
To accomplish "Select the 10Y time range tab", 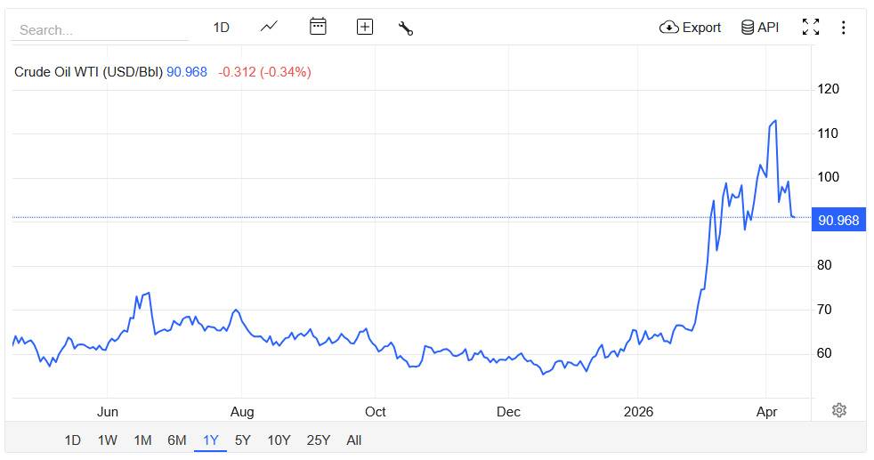I will click(x=279, y=440).
